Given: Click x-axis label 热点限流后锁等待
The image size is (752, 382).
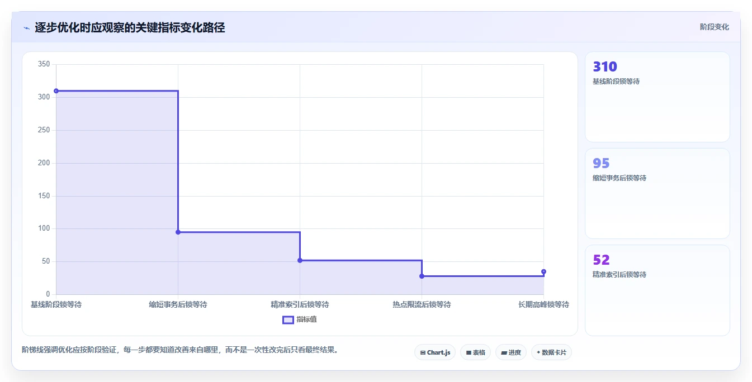Looking at the screenshot, I should point(422,305).
